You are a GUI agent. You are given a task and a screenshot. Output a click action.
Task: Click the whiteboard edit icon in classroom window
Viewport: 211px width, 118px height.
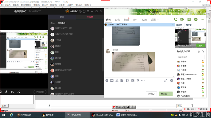(x=12, y=92)
